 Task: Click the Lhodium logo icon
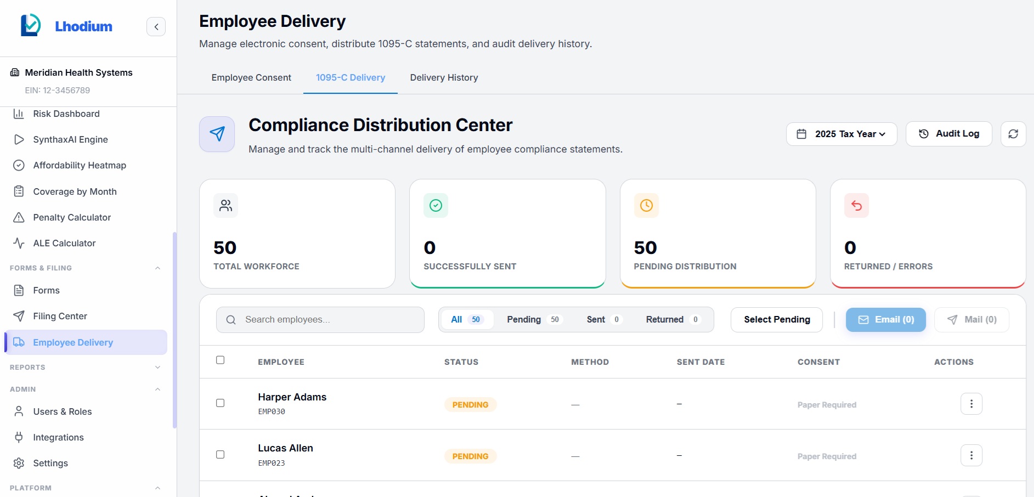[x=31, y=25]
